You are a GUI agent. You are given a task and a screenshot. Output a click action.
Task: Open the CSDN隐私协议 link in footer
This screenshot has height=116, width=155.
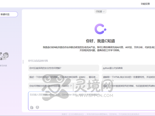click(x=76, y=114)
